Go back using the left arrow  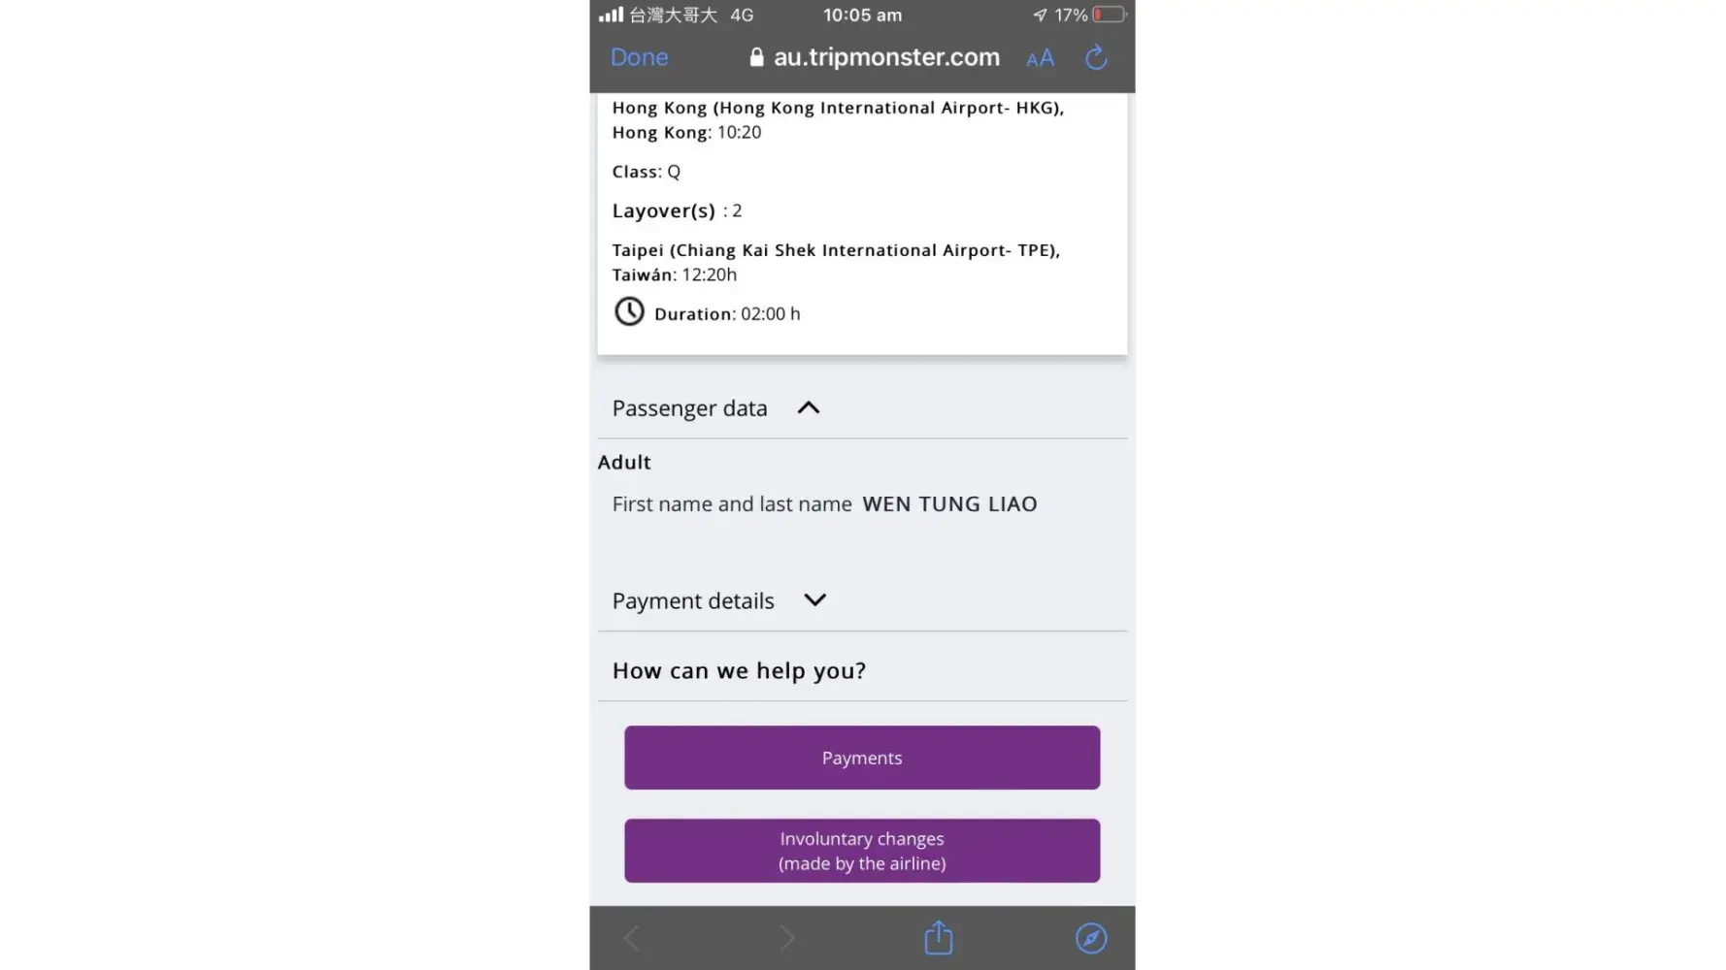(x=632, y=938)
